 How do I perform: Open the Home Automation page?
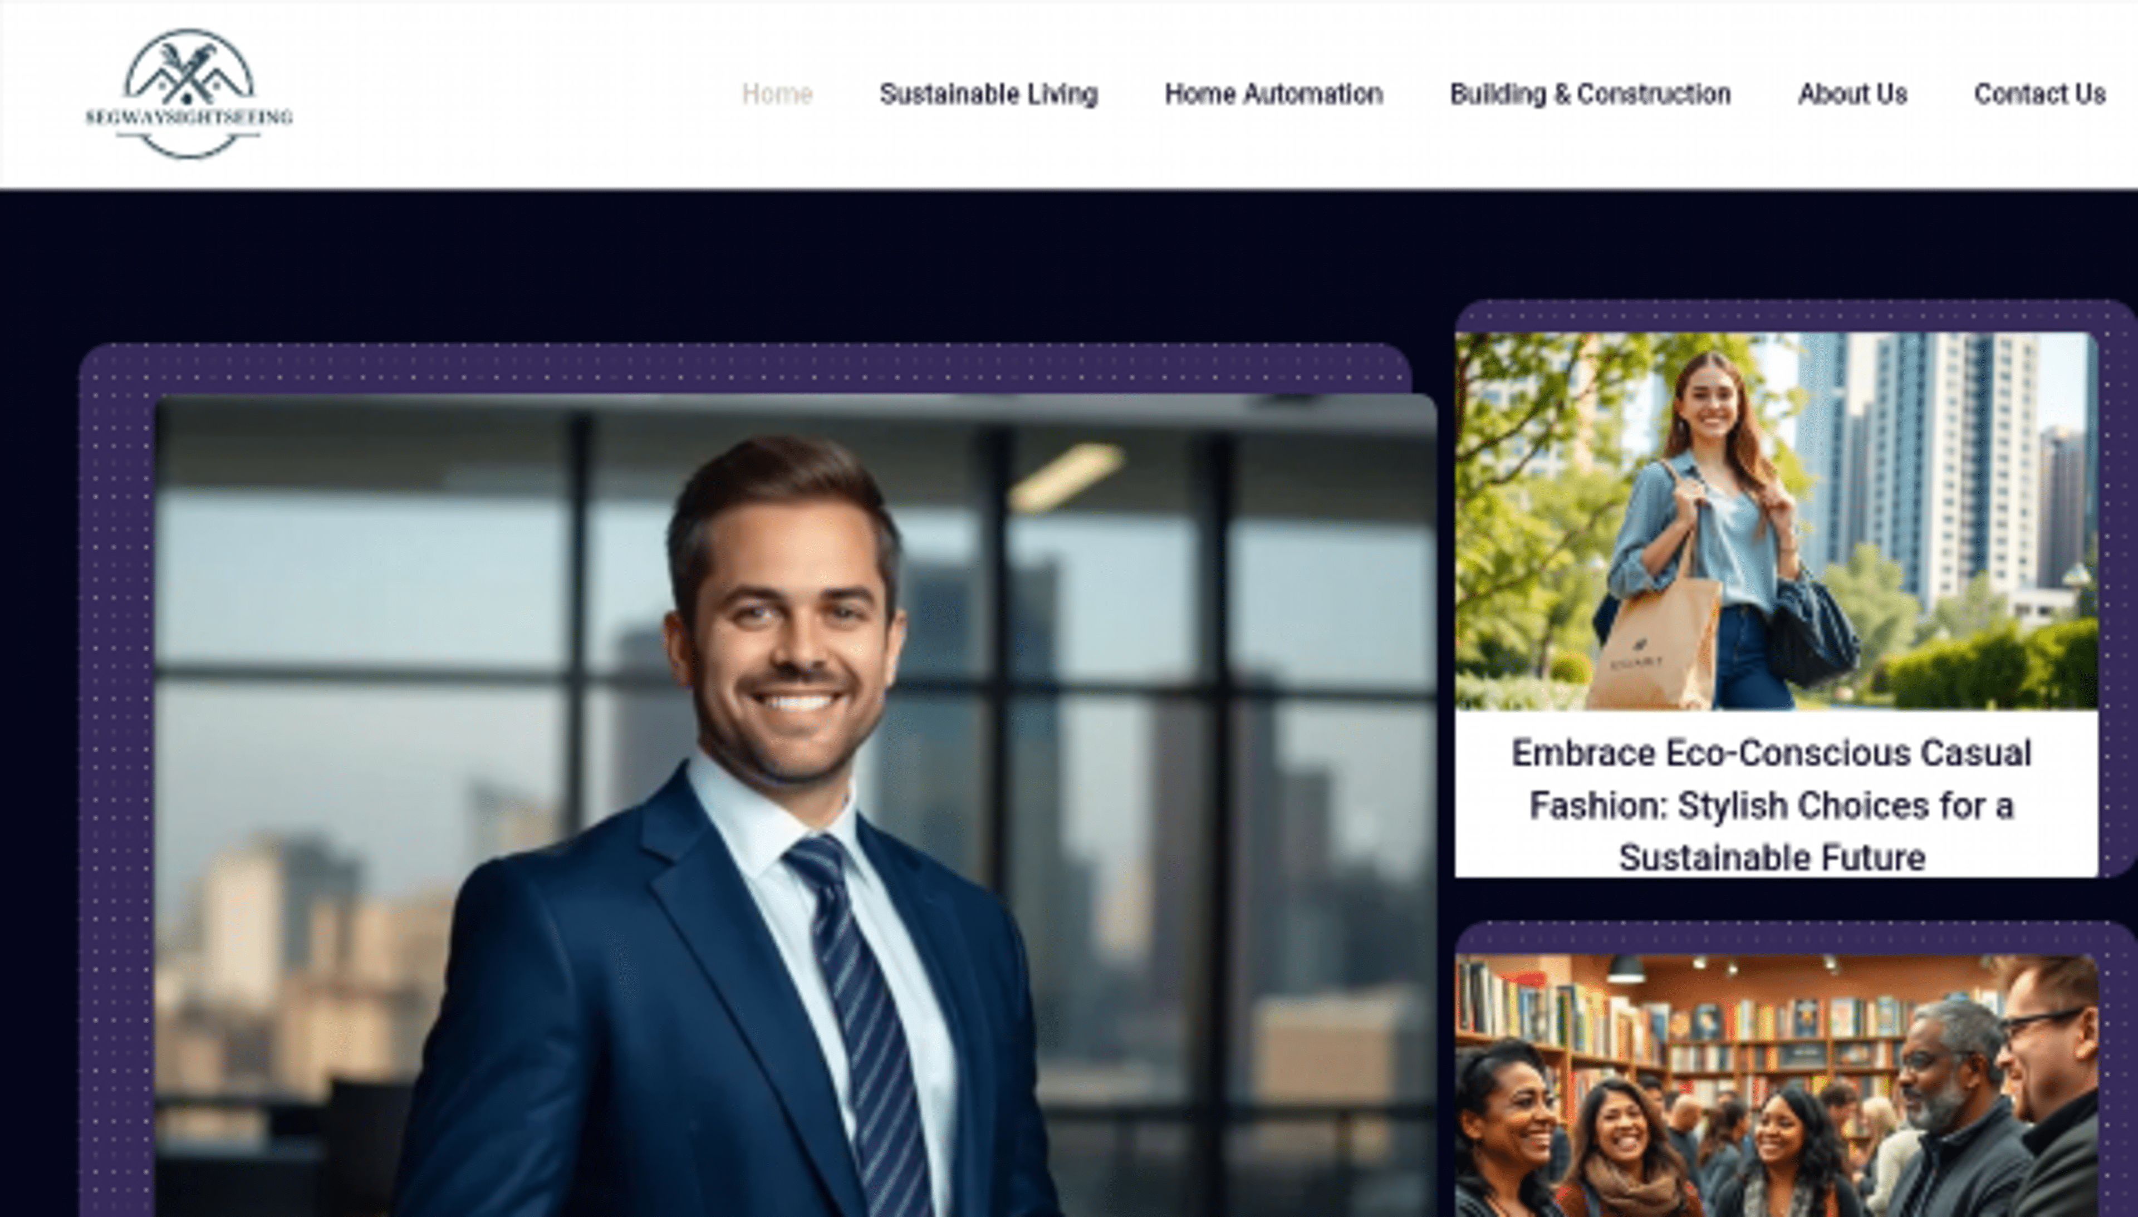(1274, 94)
